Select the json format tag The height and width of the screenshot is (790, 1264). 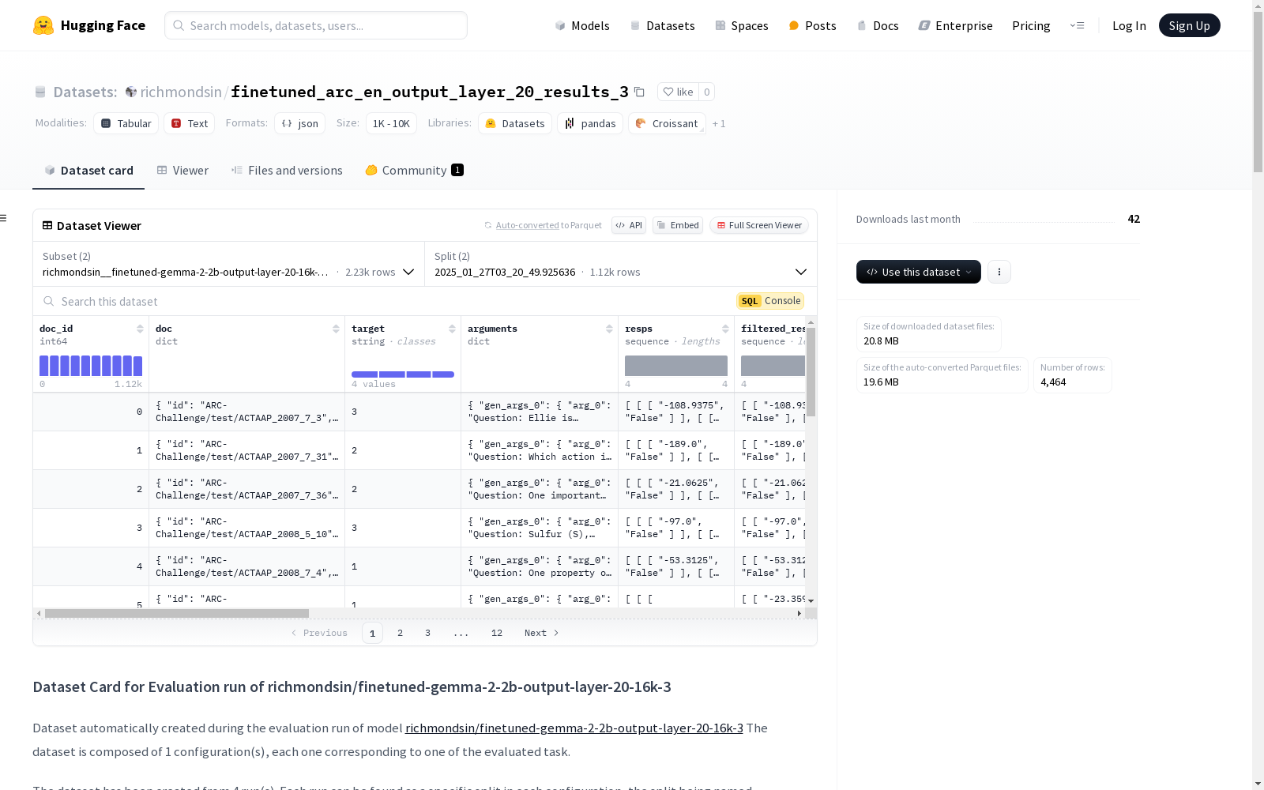[300, 123]
